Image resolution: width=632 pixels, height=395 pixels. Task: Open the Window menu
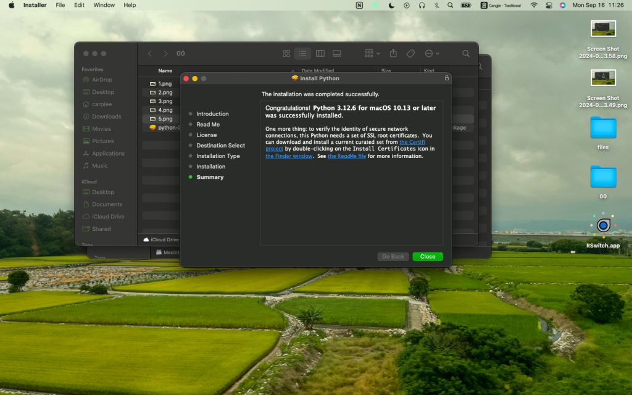pyautogui.click(x=104, y=5)
